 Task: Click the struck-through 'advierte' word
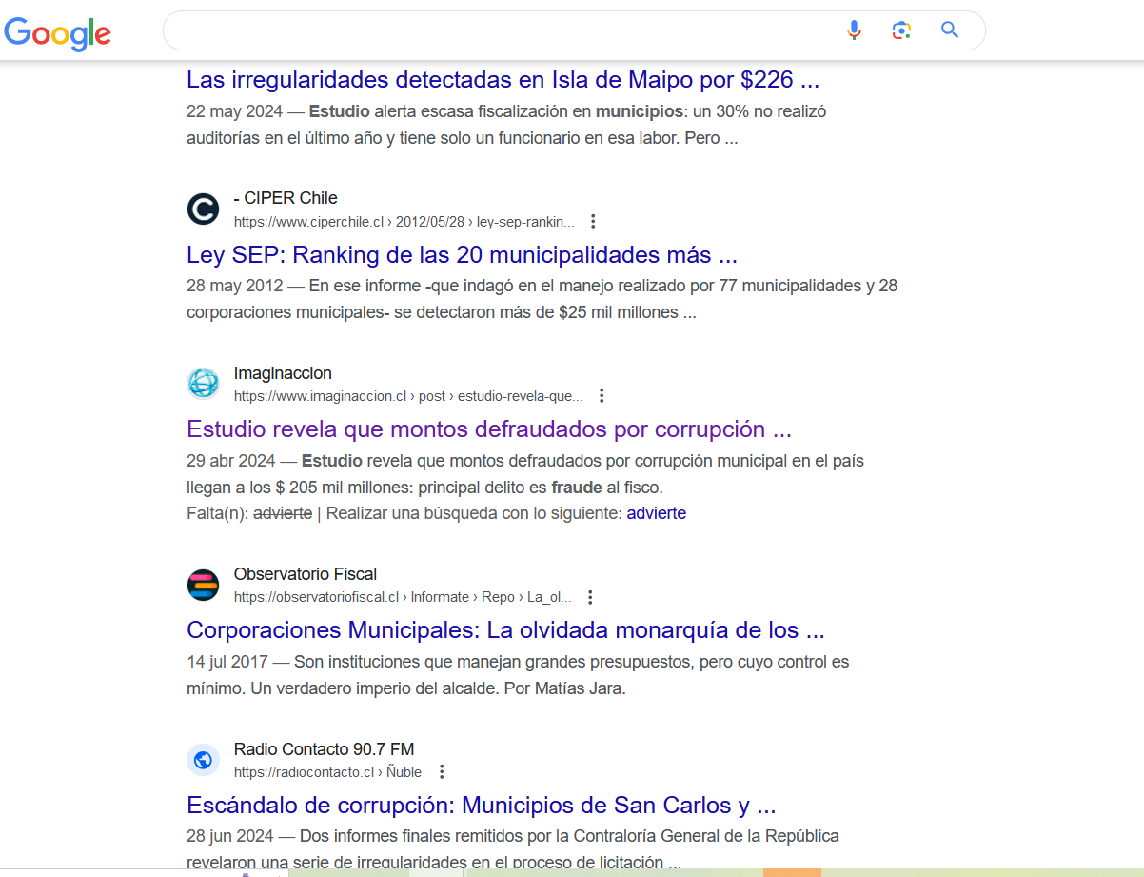[283, 513]
